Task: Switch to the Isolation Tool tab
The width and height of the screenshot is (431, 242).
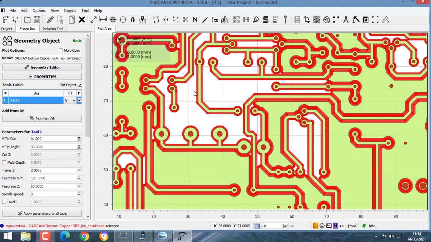Action: tap(53, 29)
